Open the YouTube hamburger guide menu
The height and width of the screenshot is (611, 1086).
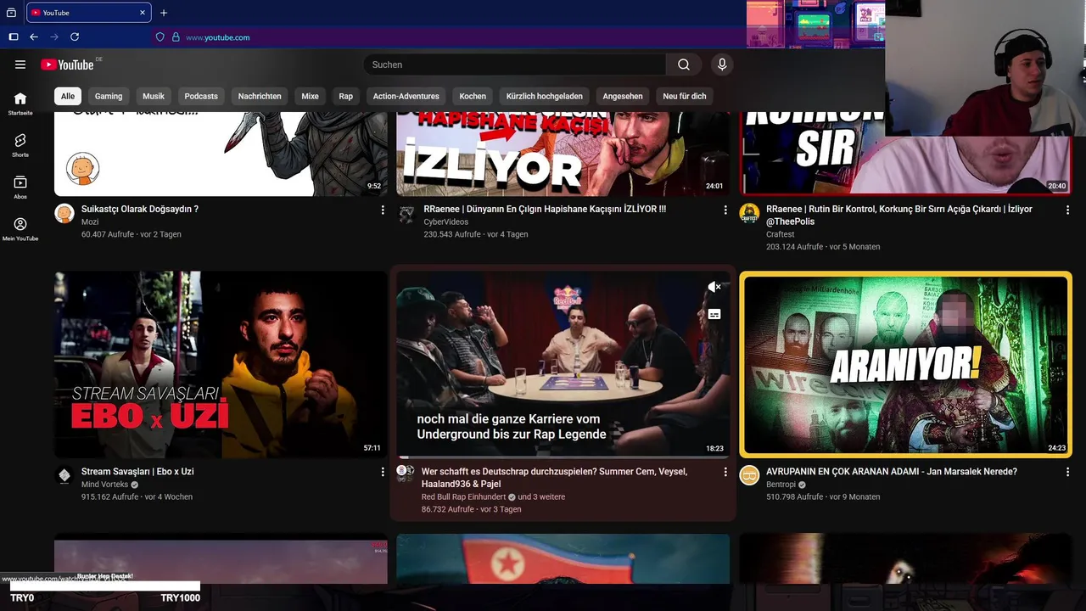tap(20, 64)
